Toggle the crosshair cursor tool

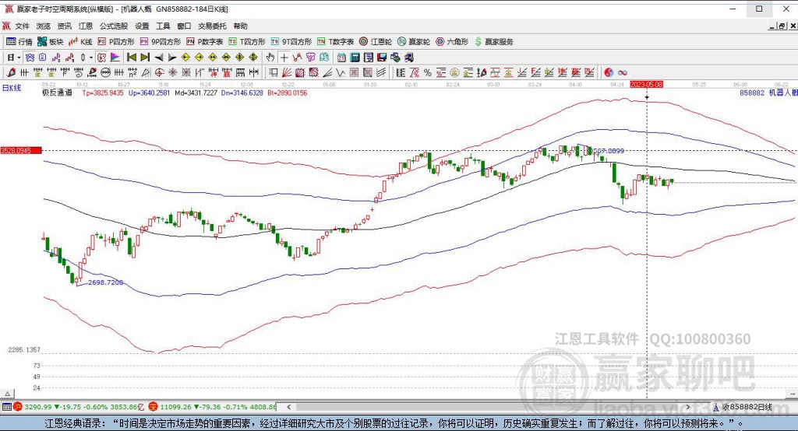pos(284,58)
